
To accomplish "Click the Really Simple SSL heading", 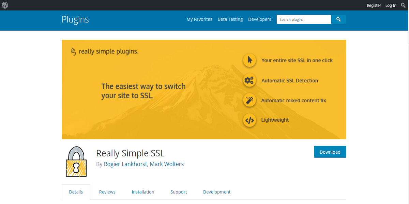I will click(131, 153).
